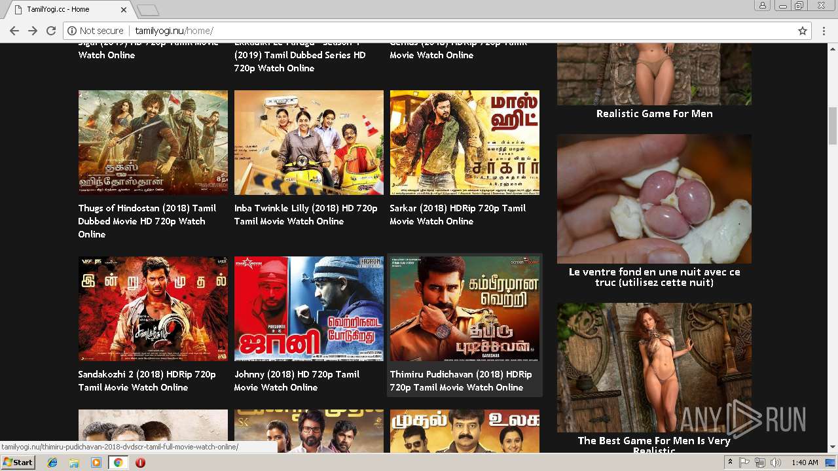Show hidden tray icons
This screenshot has height=471, width=838.
click(730, 462)
